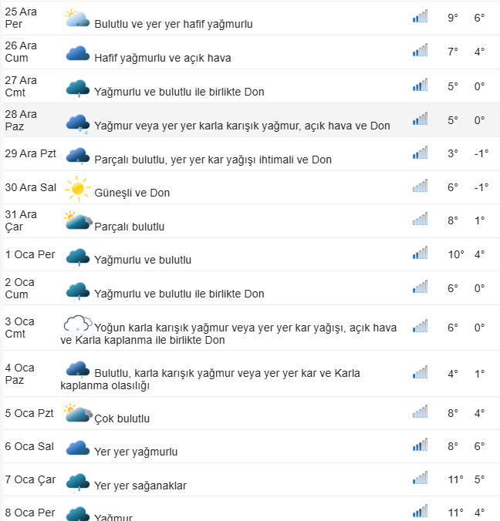Click the 'Çok bulutlu' forecast text
The image size is (500, 521).
[x=122, y=418]
